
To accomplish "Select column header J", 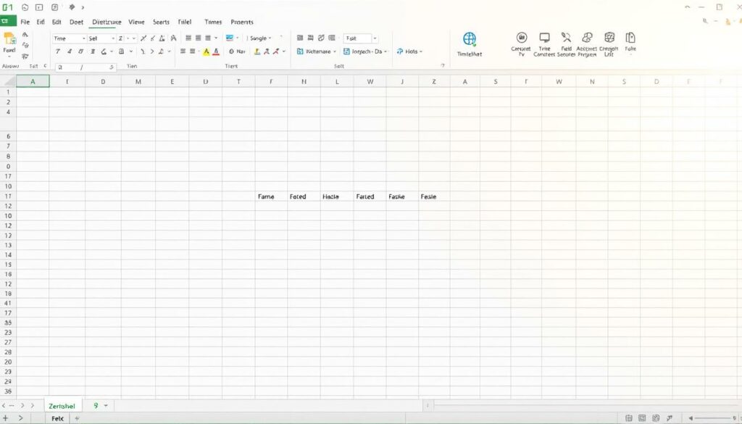I will (402, 81).
